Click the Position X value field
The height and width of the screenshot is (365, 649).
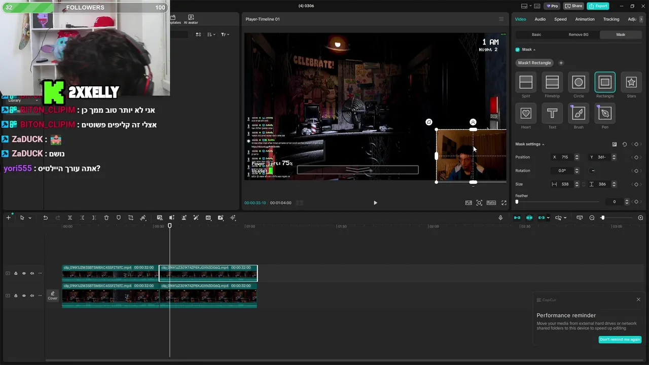565,157
